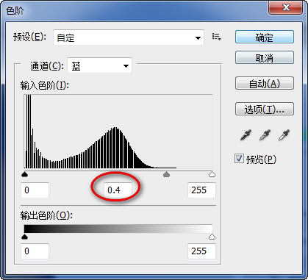This screenshot has height=280, width=308.
Task: Click the input shadow field showing 0
Action: [35, 190]
